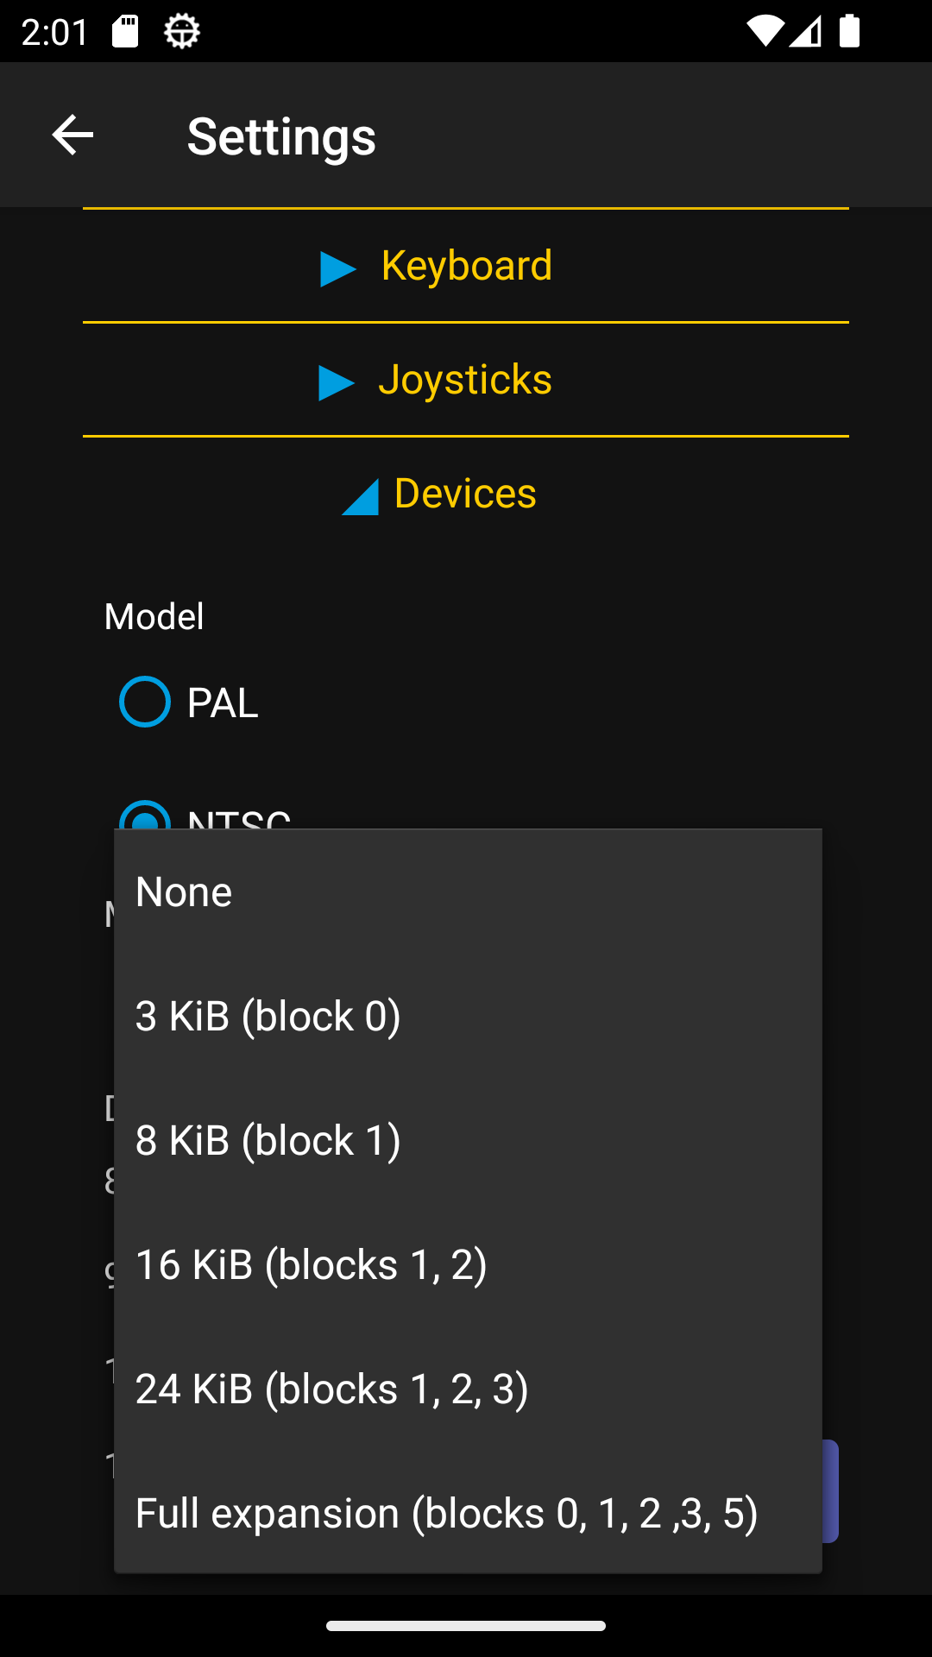Expand the Joysticks section triangle
Screen dimensions: 932x1657
(336, 382)
